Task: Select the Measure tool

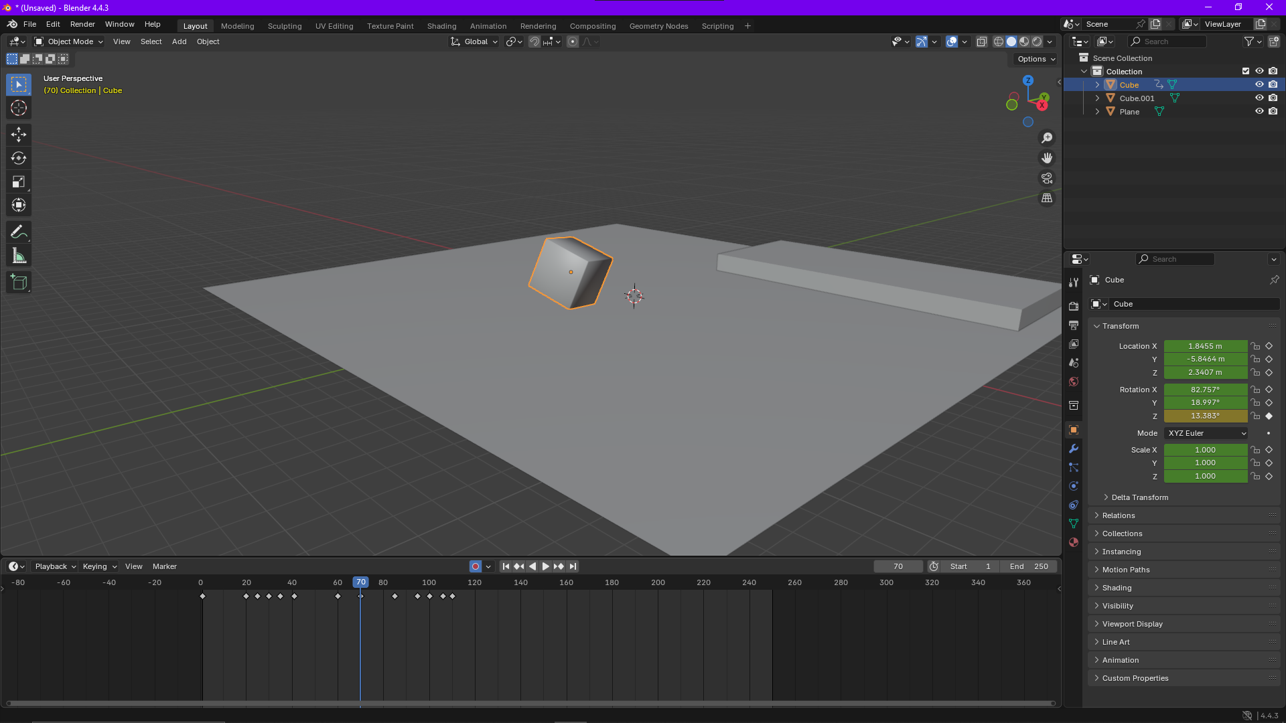Action: coord(19,256)
